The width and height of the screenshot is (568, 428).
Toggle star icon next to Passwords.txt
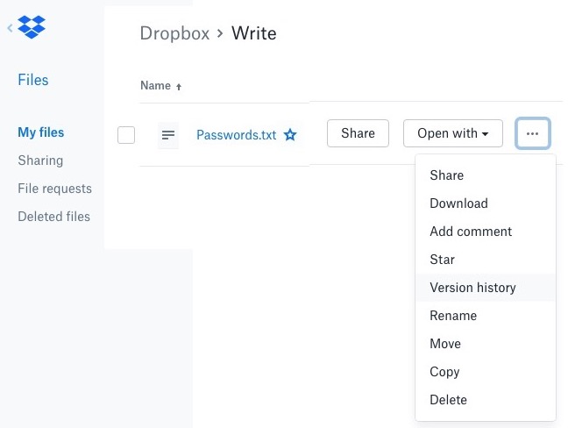coord(290,135)
